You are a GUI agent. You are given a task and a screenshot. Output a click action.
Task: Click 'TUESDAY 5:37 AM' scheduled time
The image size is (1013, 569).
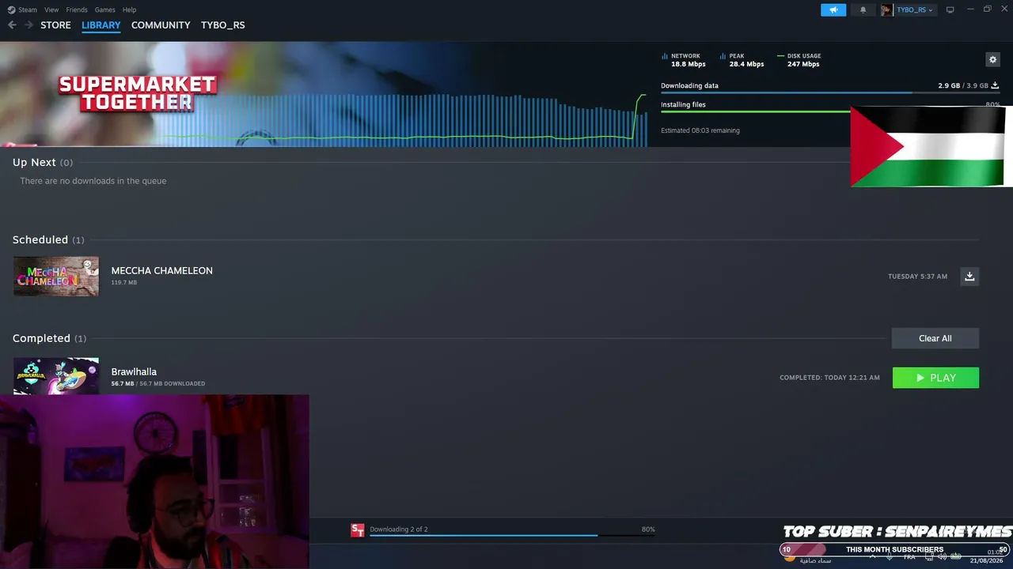point(917,277)
